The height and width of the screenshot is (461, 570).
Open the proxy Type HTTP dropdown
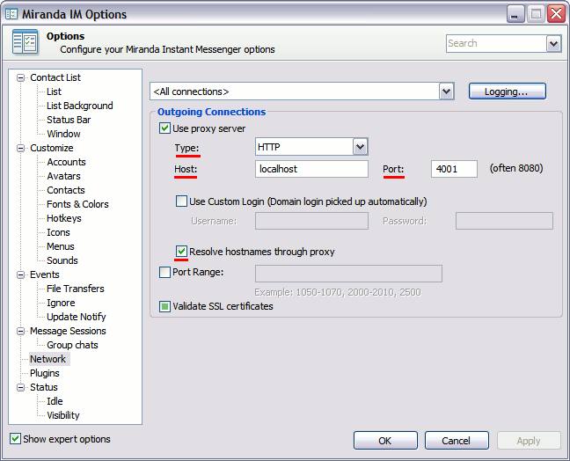[361, 147]
